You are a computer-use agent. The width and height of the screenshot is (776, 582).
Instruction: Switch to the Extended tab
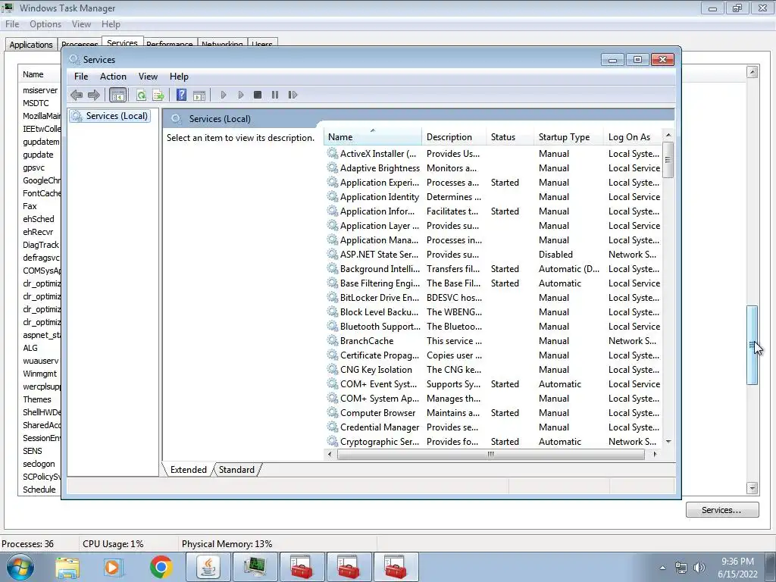[189, 470]
